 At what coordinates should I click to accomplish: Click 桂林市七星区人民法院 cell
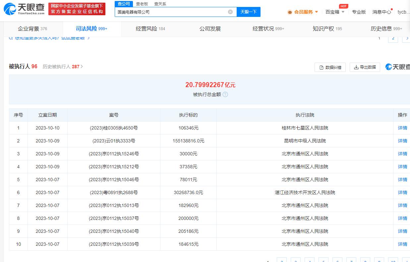click(305, 128)
